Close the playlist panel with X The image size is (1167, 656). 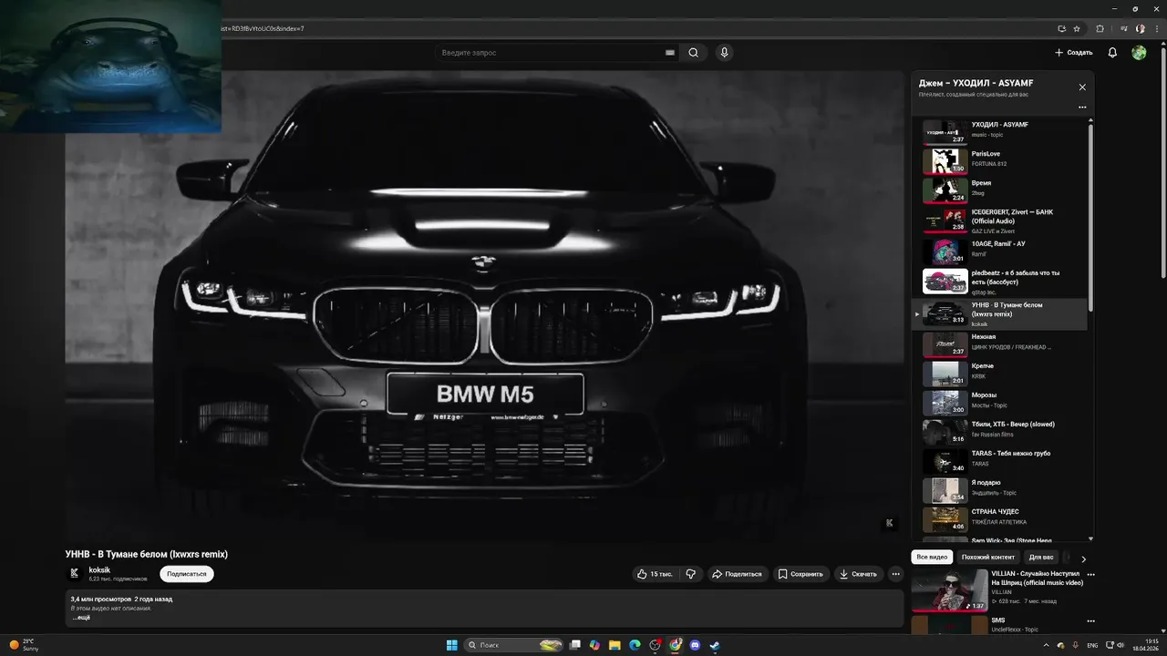[x=1082, y=87]
